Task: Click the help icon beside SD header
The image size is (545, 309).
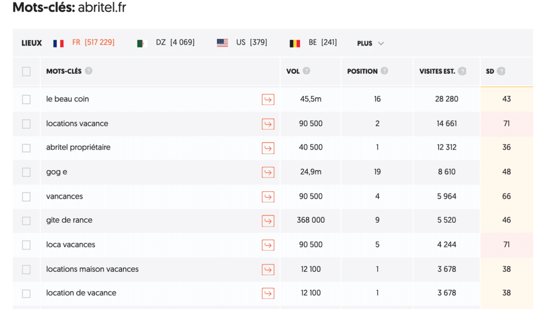Action: tap(501, 71)
